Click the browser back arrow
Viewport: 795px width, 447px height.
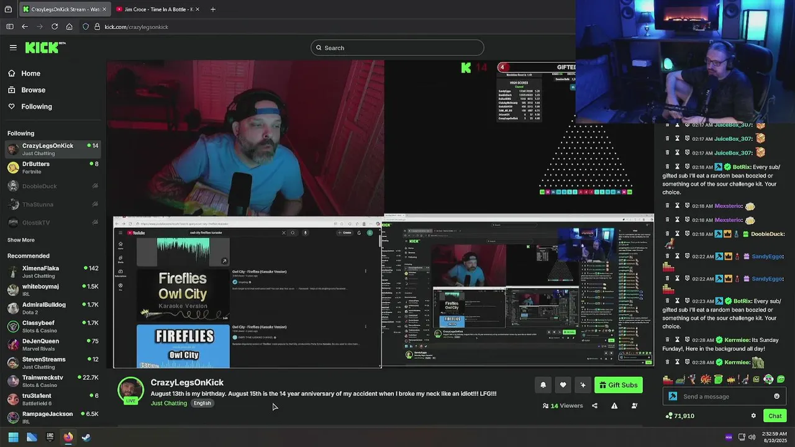25,27
